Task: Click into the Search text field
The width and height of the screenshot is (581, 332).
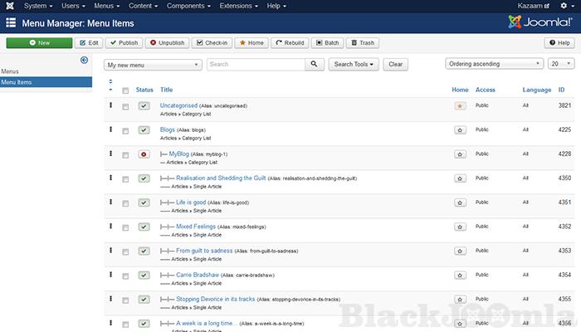Action: [256, 64]
